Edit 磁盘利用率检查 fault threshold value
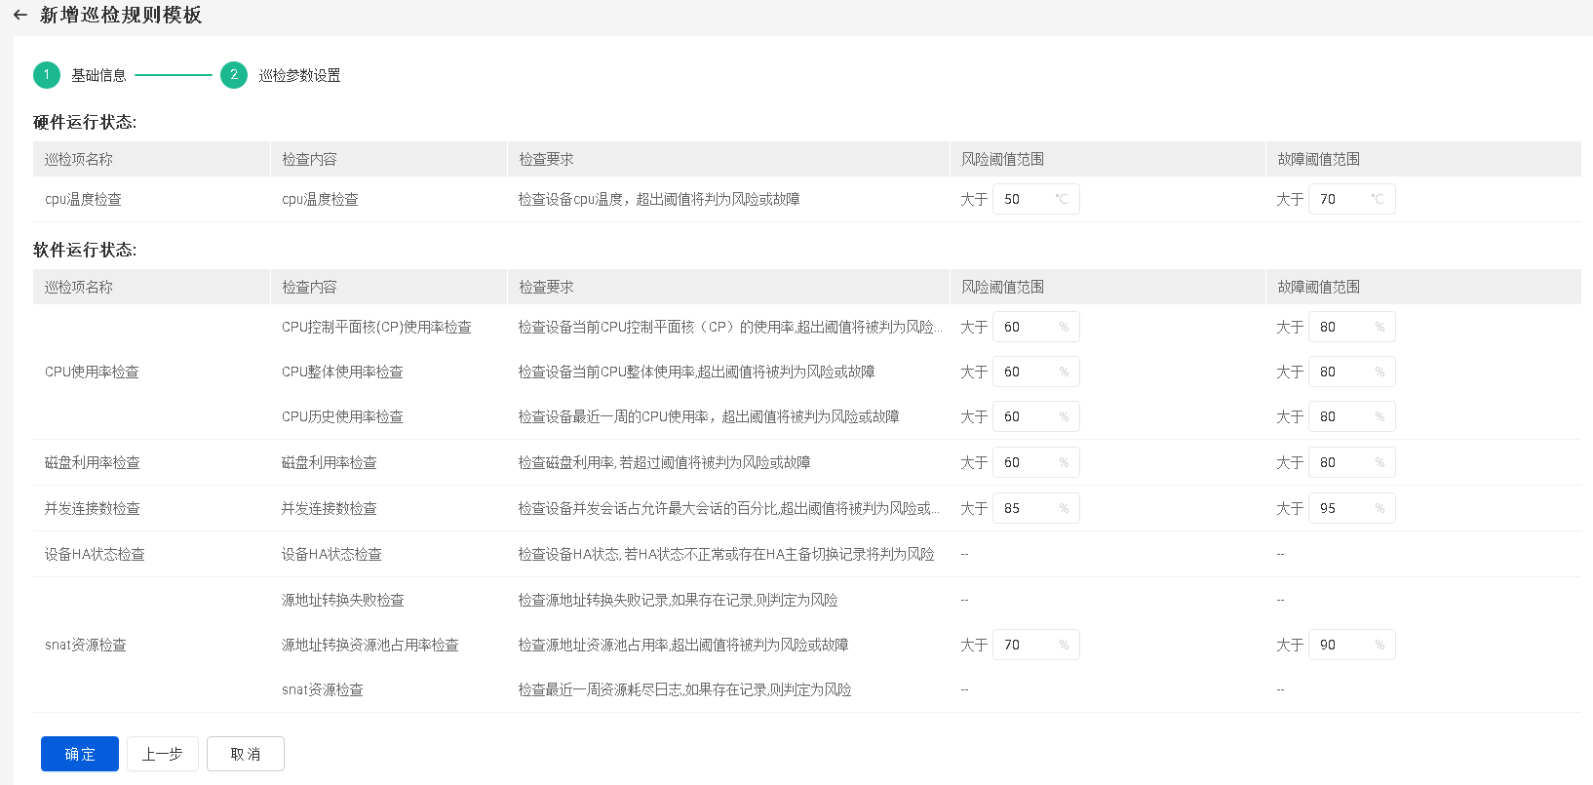The image size is (1593, 785). pyautogui.click(x=1340, y=462)
